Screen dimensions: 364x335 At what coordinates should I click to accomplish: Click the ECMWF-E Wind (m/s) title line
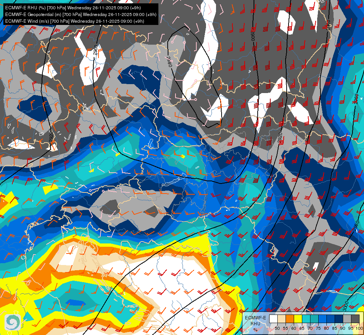[x=74, y=21]
